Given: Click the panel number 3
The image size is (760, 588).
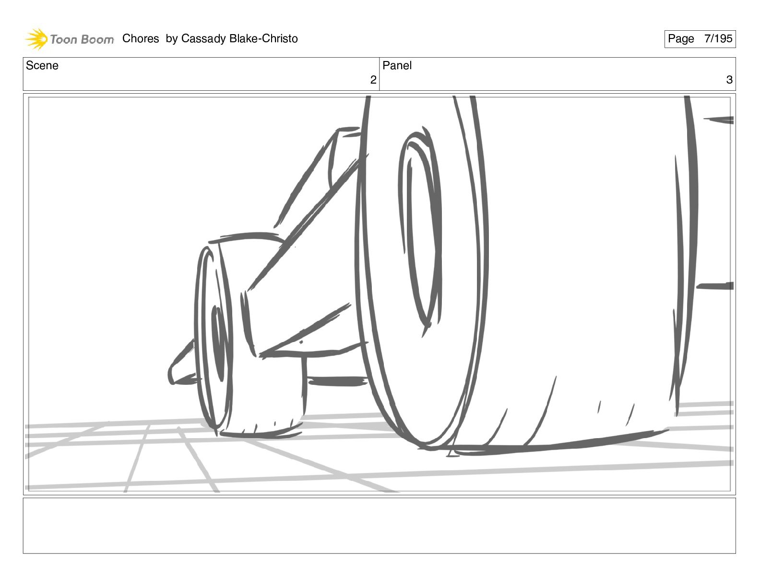Looking at the screenshot, I should coord(729,80).
